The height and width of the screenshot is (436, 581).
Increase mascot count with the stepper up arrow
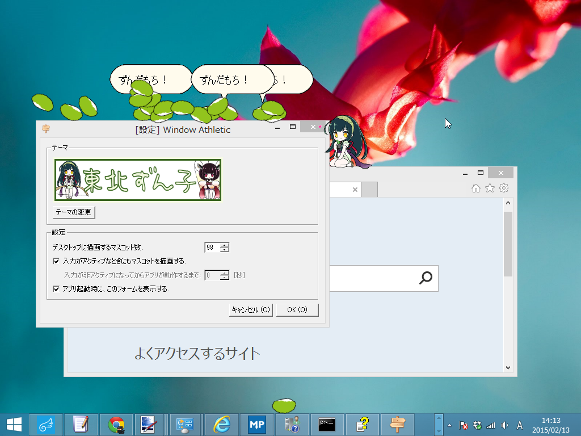[225, 245]
